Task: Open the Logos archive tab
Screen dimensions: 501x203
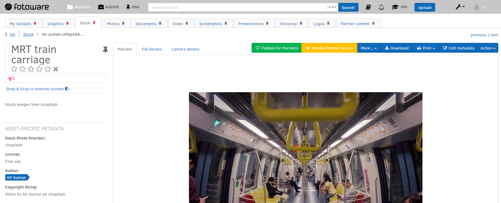Action: point(319,24)
